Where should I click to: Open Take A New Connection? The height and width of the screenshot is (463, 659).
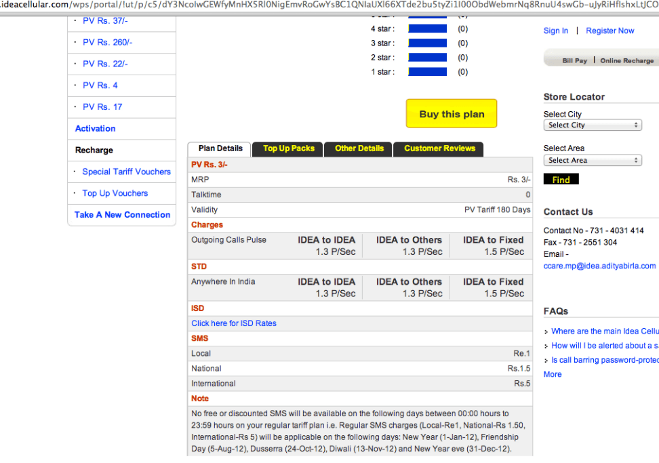122,215
